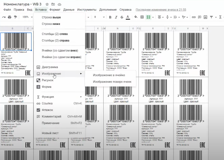Open text rotation dropdown
224x160 pixels.
(185, 17)
